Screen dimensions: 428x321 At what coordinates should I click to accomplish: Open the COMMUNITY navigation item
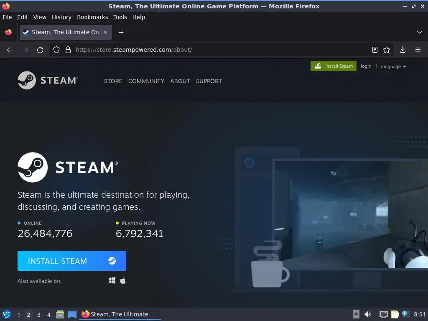pyautogui.click(x=146, y=81)
